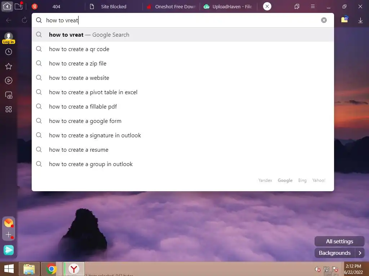Open a new tab with plus icon
This screenshot has width=369, height=276.
(19, 6)
